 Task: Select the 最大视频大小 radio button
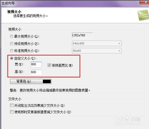click(12, 36)
